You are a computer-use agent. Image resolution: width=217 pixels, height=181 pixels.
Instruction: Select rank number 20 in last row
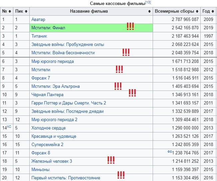pos(4,178)
